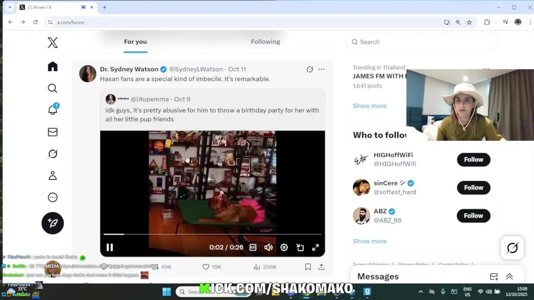This screenshot has width=534, height=300.
Task: Go forward in browser
Action: 23,22
